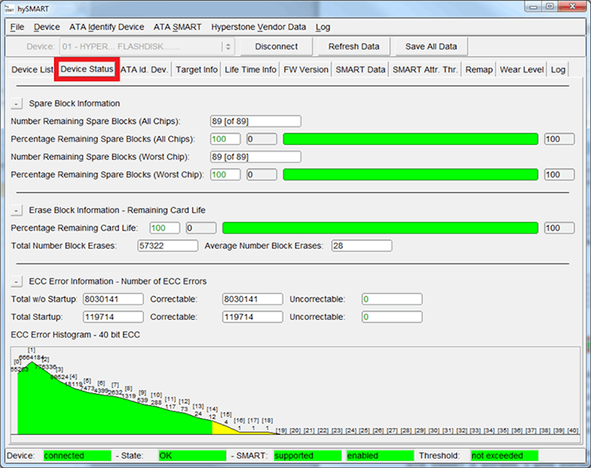Click the Disconnect button
Image resolution: width=591 pixels, height=468 pixels.
(x=276, y=47)
